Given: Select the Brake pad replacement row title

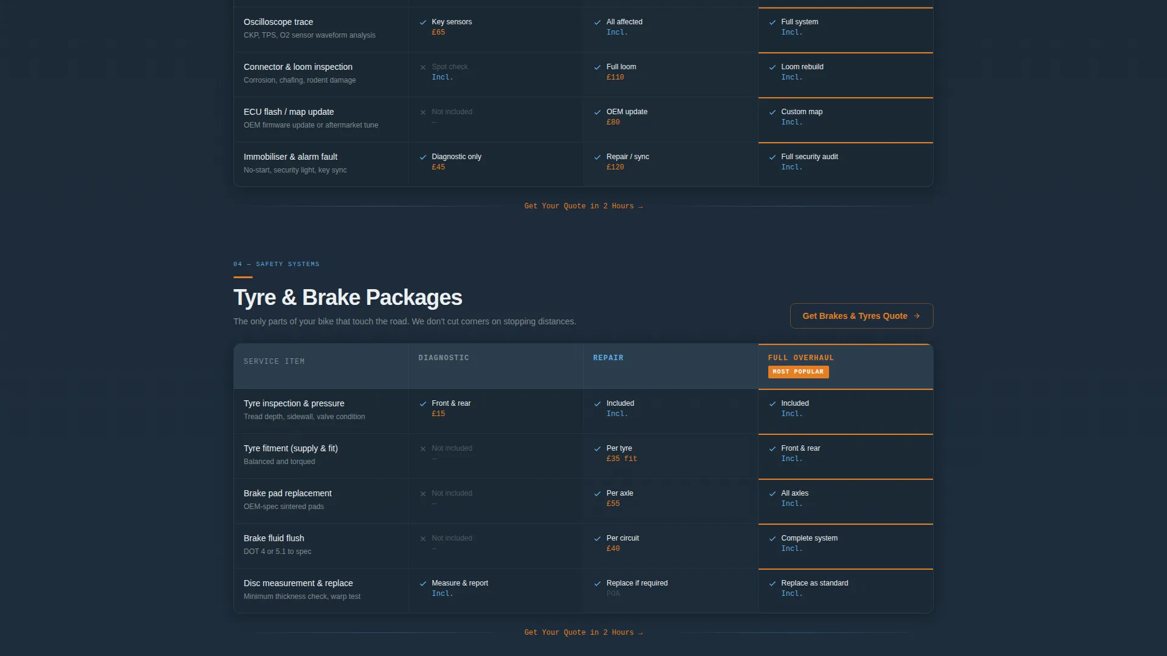Looking at the screenshot, I should coord(287,493).
